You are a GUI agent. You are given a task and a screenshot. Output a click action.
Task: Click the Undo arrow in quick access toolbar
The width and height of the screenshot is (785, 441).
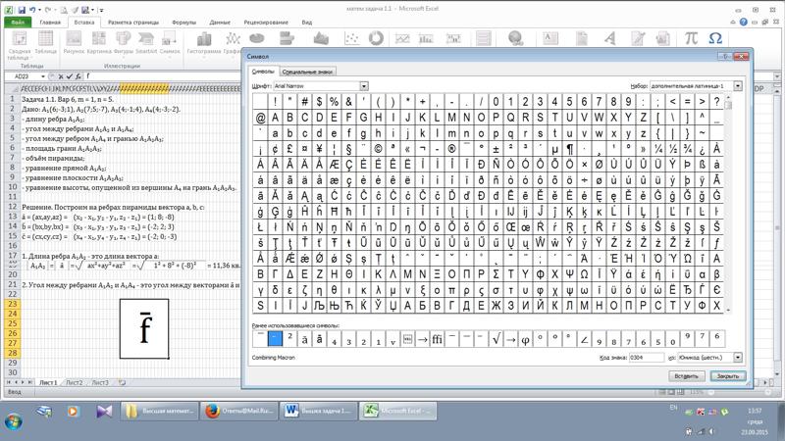(x=33, y=10)
